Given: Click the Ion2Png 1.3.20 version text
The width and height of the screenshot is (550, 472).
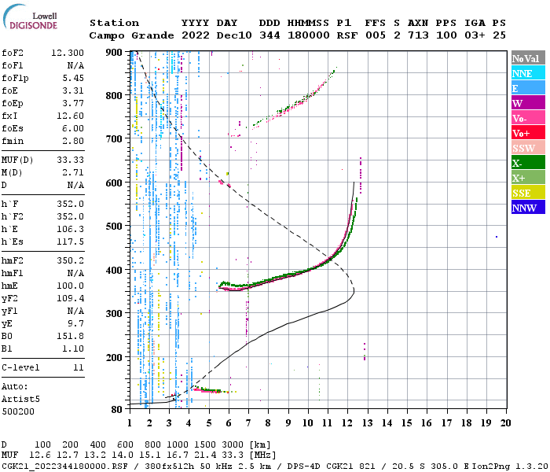Looking at the screenshot, I should tap(510, 466).
